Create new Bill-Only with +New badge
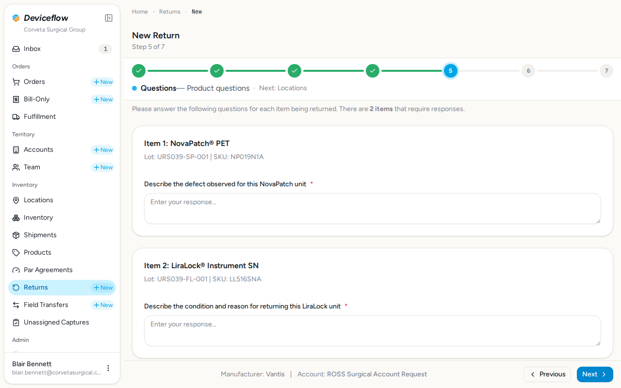 coord(103,99)
